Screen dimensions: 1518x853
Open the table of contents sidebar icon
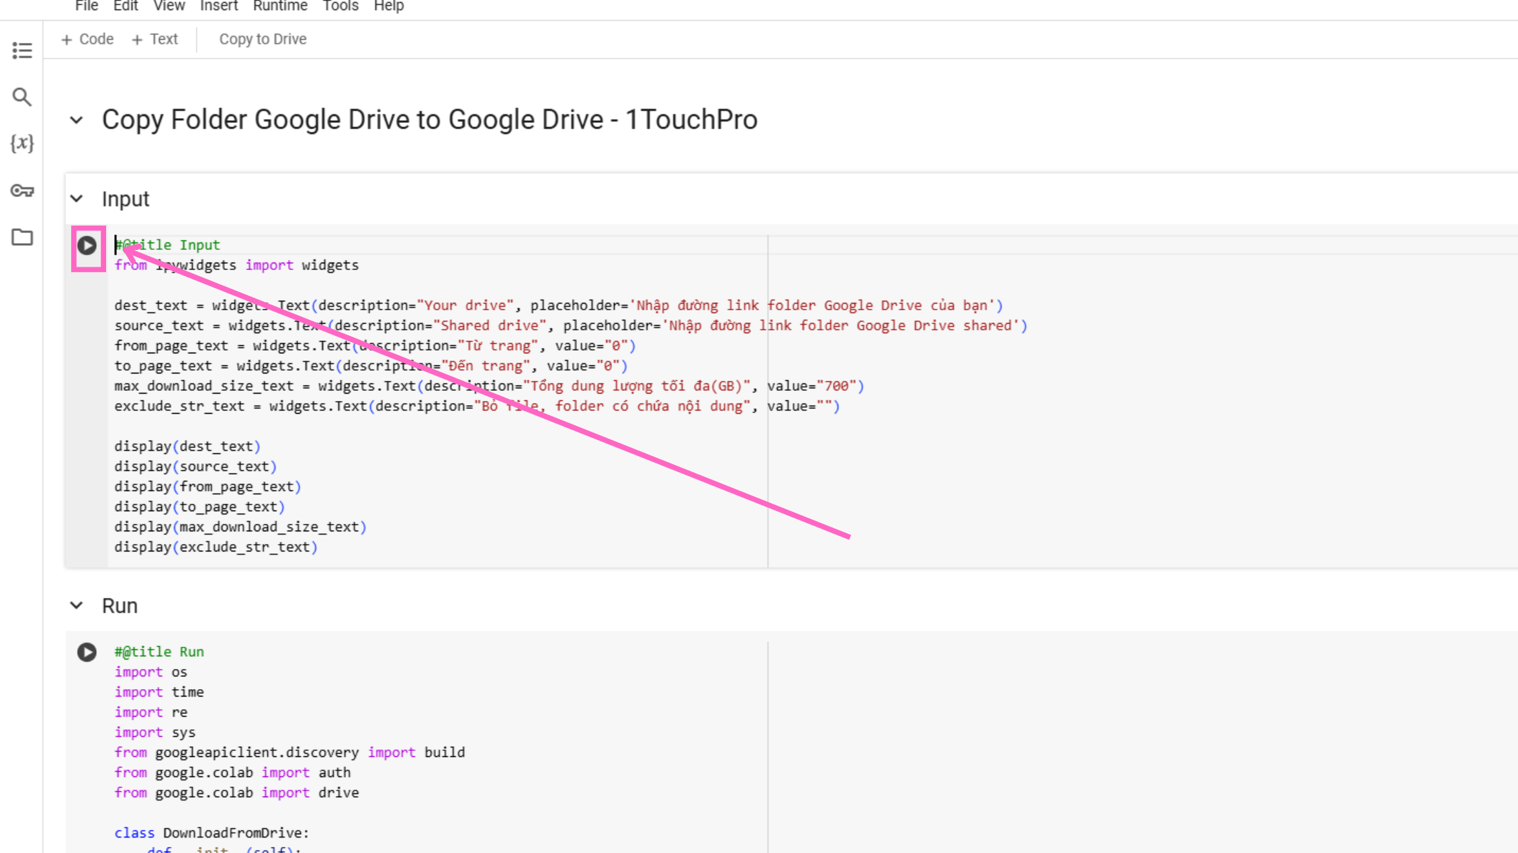pyautogui.click(x=21, y=50)
